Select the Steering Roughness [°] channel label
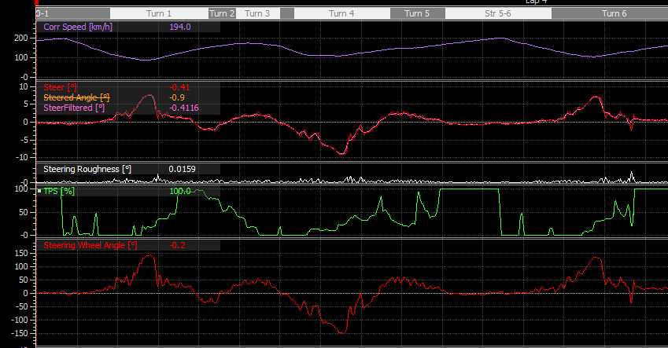 tap(87, 169)
